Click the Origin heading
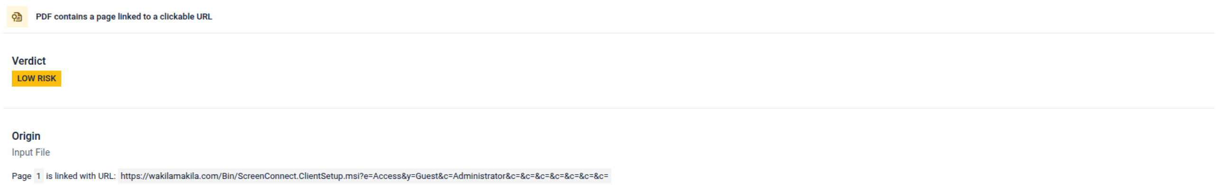 click(26, 136)
